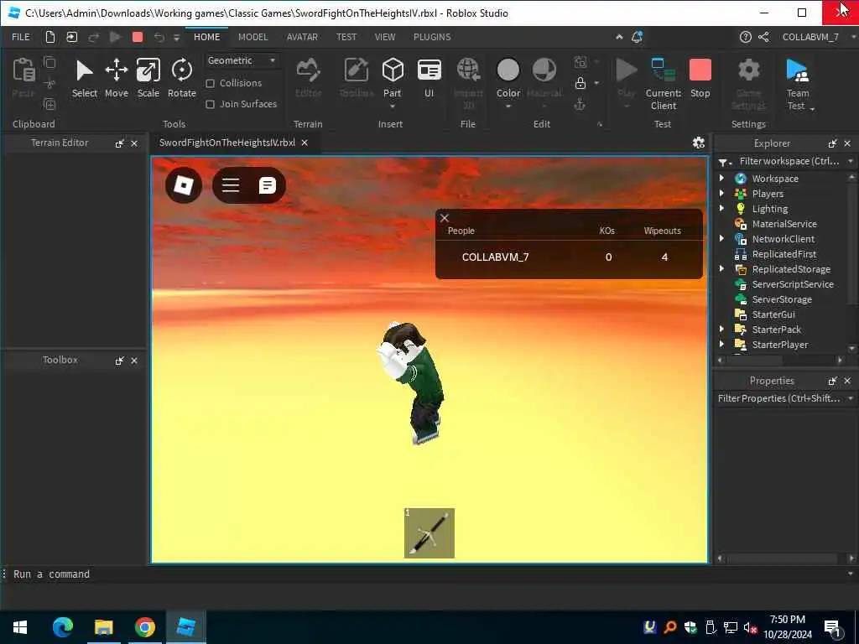
Task: Undock the Terrain Editor panel
Action: click(119, 143)
